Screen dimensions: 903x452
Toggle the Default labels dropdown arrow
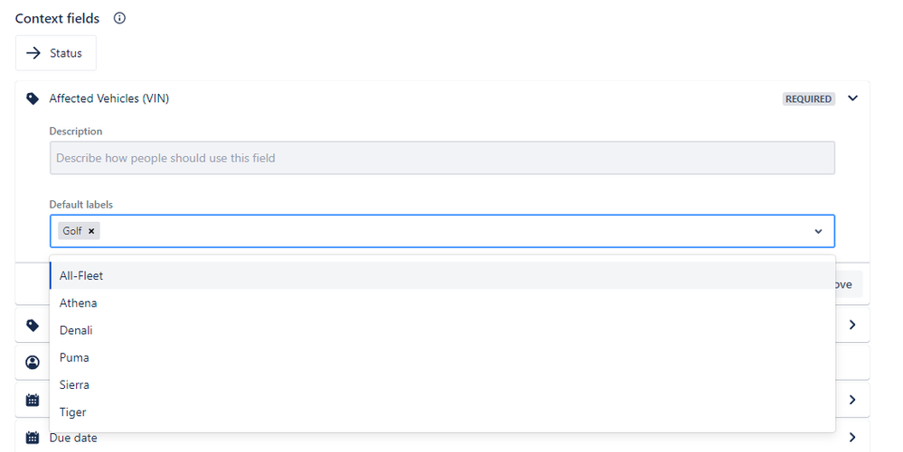coord(818,231)
